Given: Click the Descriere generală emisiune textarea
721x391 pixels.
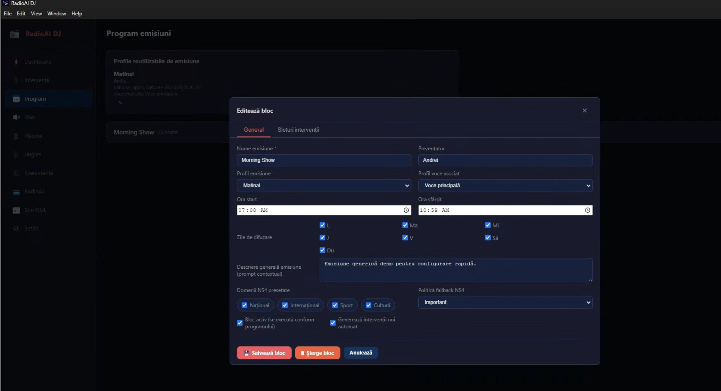Looking at the screenshot, I should (456, 270).
